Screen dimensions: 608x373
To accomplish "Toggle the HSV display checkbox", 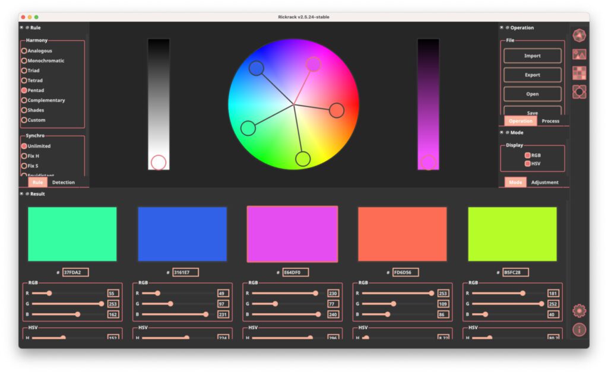I will [x=527, y=164].
